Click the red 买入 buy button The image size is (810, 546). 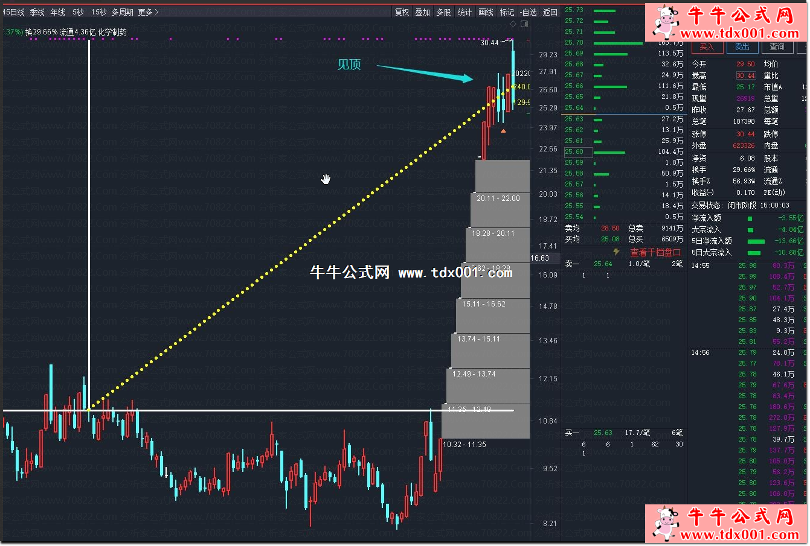[x=707, y=47]
